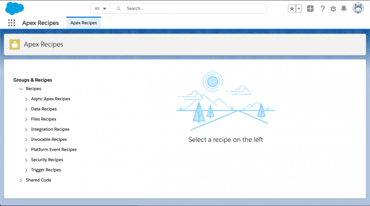Screen dimensions: 370x206
Task: Select the Recipes tree label
Action: click(33, 89)
